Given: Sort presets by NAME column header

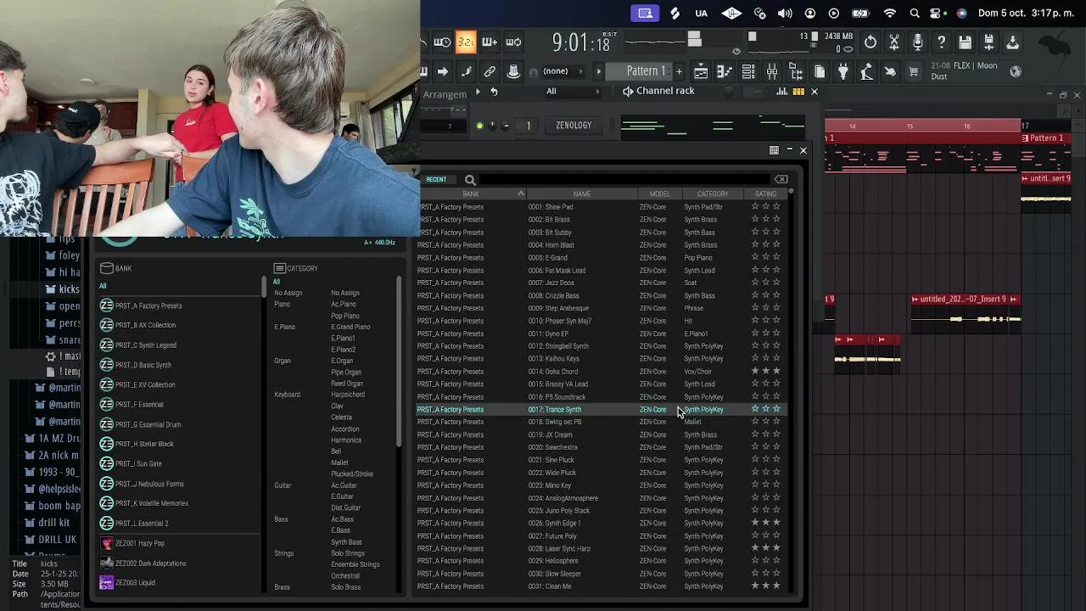Looking at the screenshot, I should click(x=581, y=194).
